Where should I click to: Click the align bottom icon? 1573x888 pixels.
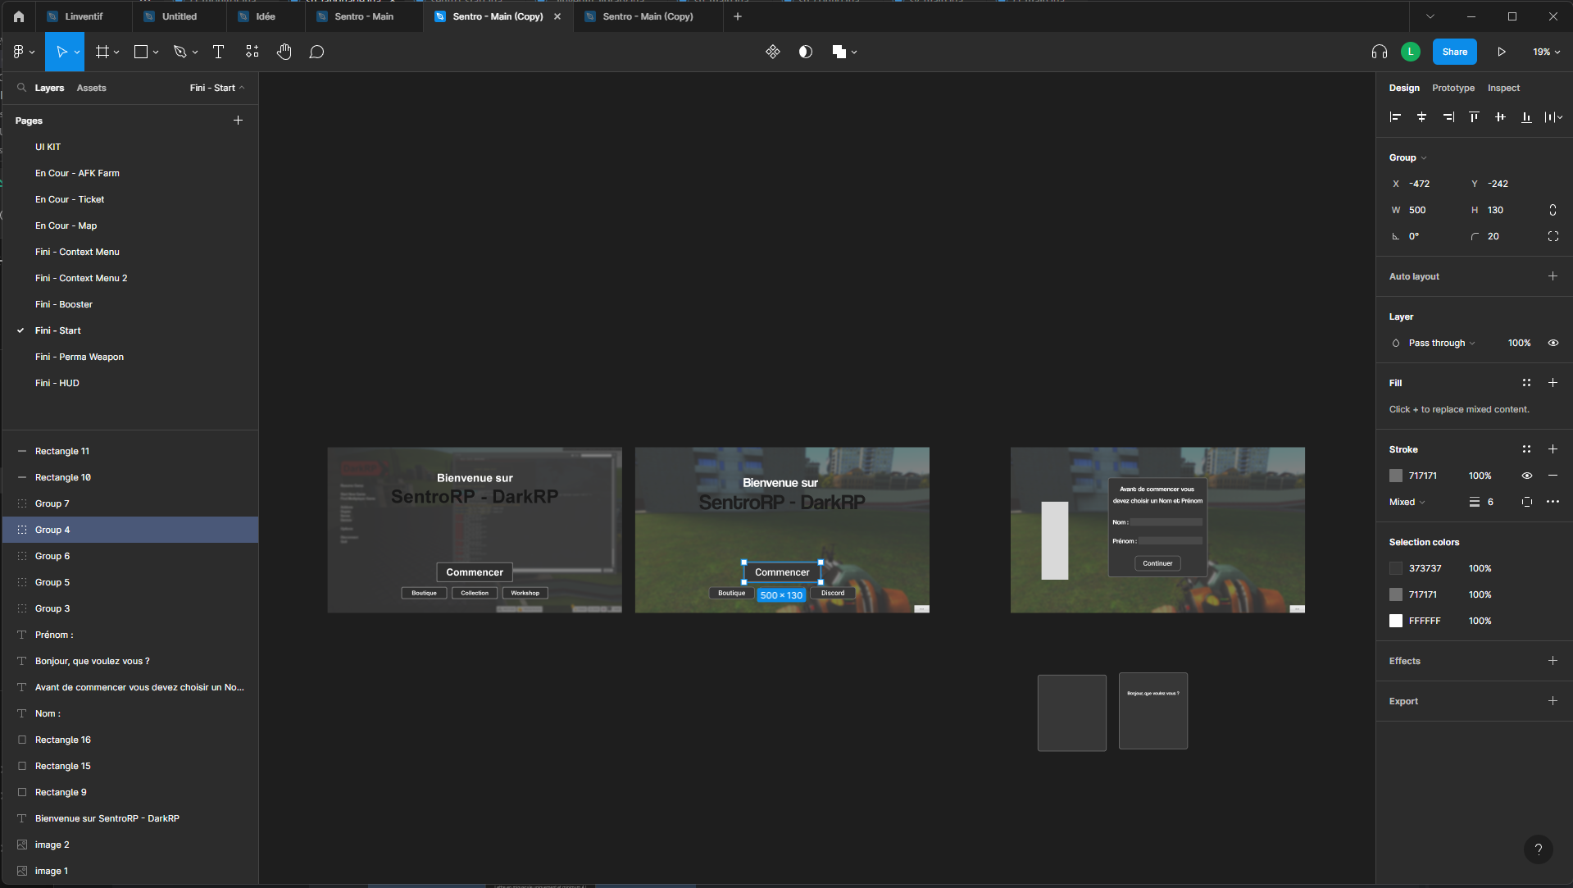(x=1526, y=117)
